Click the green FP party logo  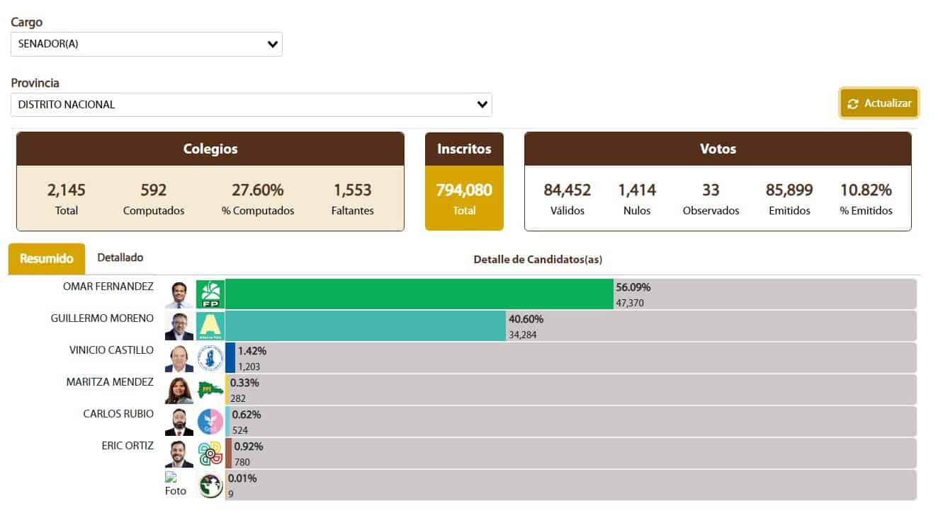[x=210, y=294]
